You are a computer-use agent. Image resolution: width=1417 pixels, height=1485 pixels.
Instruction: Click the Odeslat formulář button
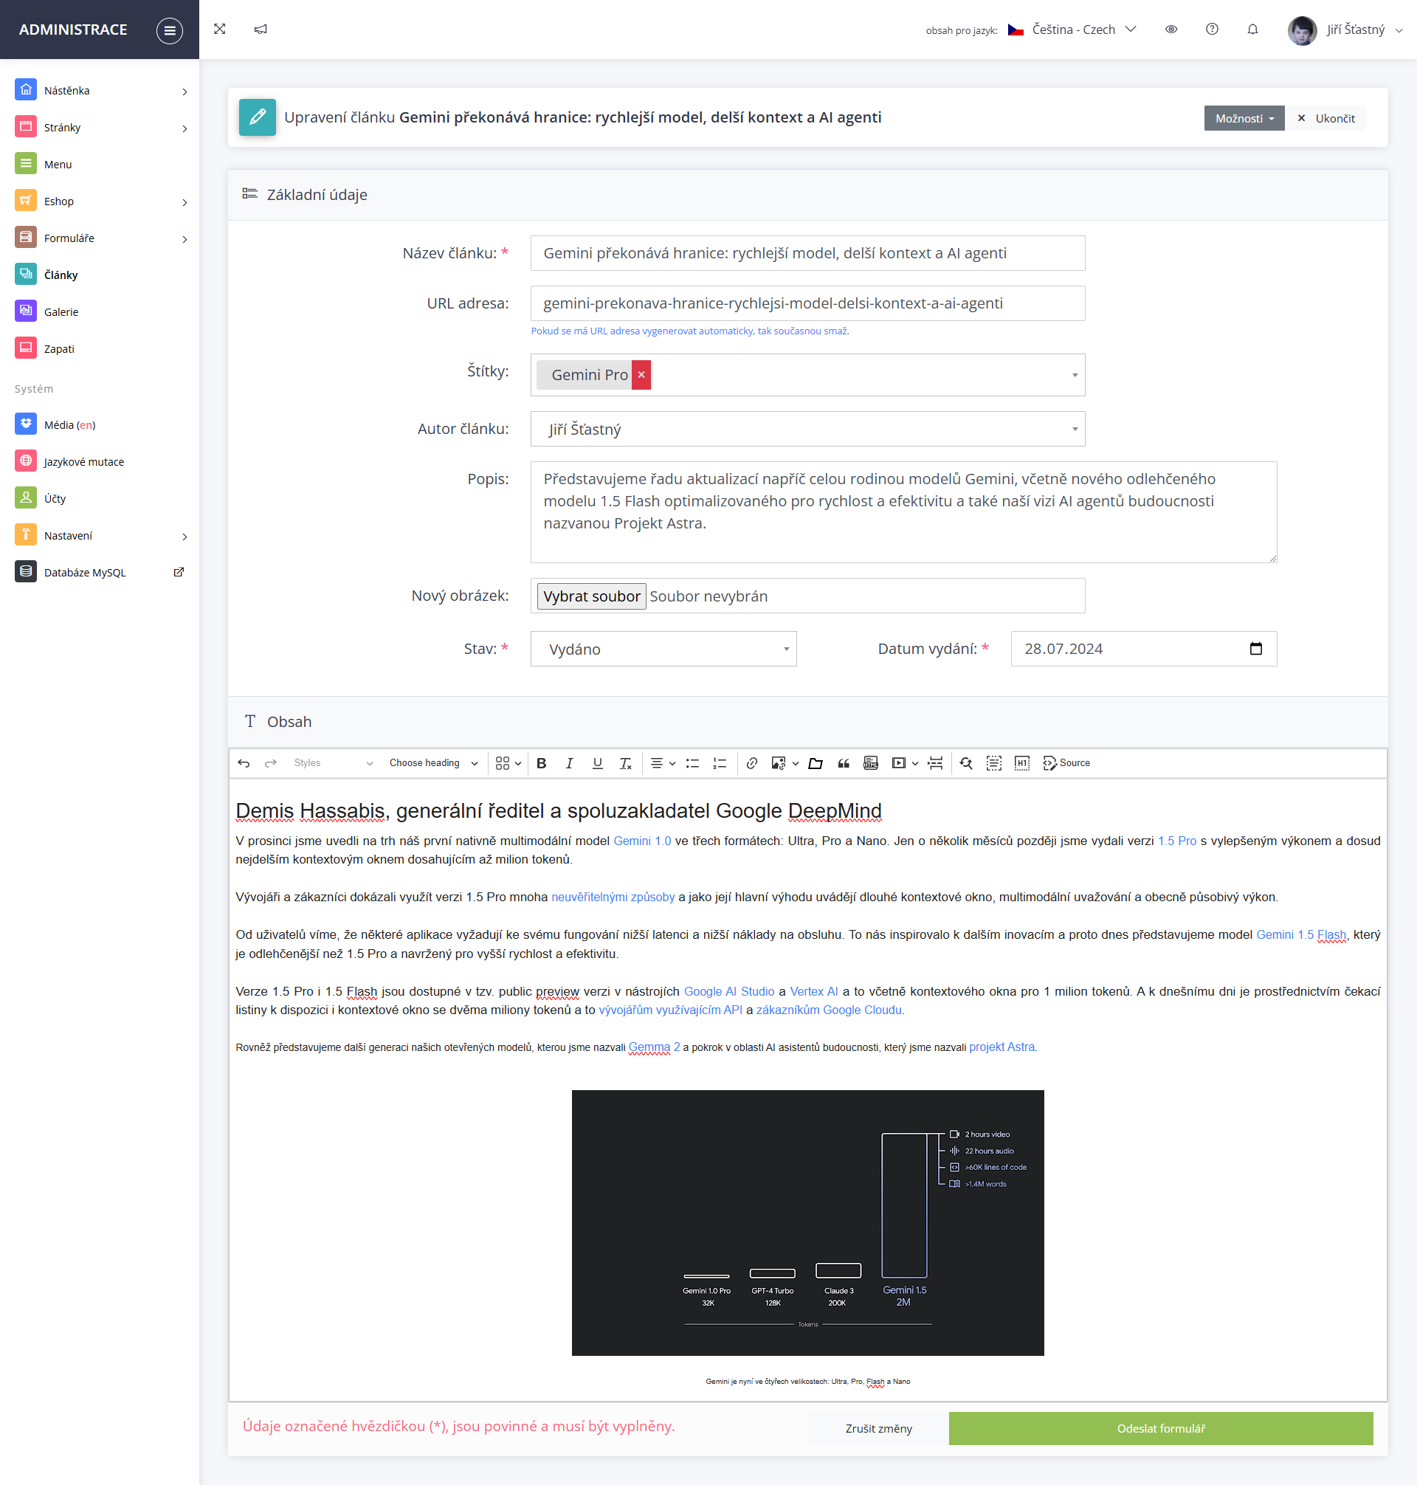(1161, 1428)
